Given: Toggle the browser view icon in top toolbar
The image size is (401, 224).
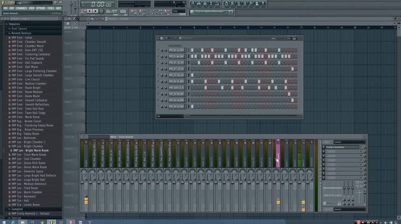Looking at the screenshot, I should [x=211, y=4].
